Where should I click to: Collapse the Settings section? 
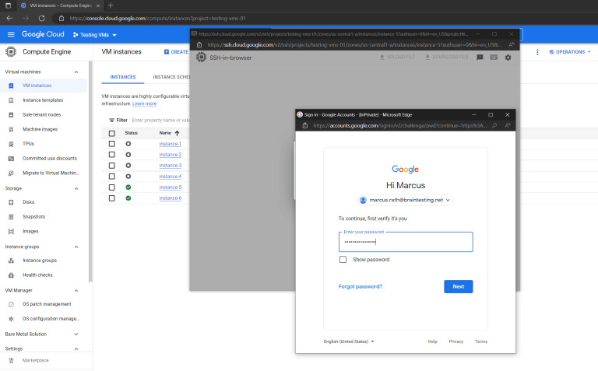76,349
